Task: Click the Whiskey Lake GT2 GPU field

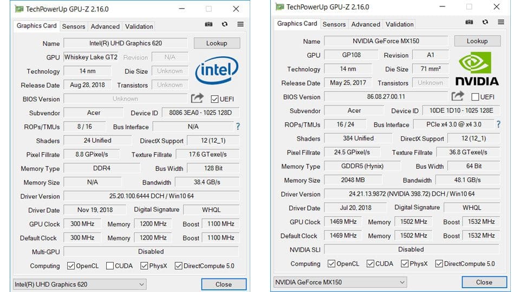Action: pos(91,57)
